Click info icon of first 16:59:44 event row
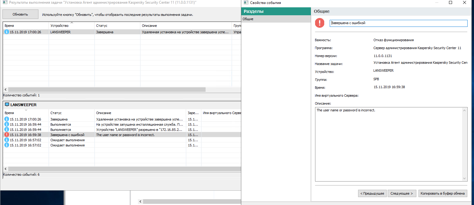Viewport: 474px width, 205px height. pos(6,124)
